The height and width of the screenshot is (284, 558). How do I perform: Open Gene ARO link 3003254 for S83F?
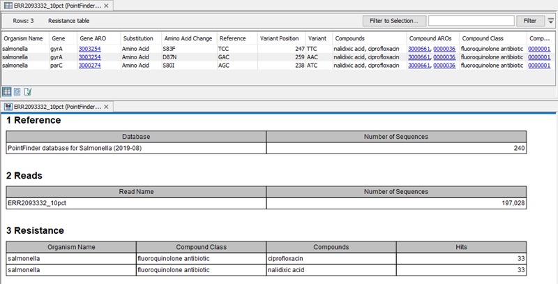click(x=89, y=48)
